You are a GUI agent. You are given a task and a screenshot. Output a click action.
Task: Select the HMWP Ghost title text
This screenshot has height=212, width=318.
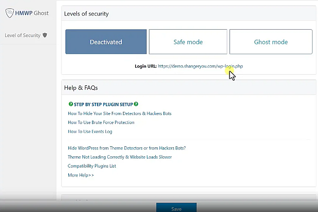tap(32, 12)
